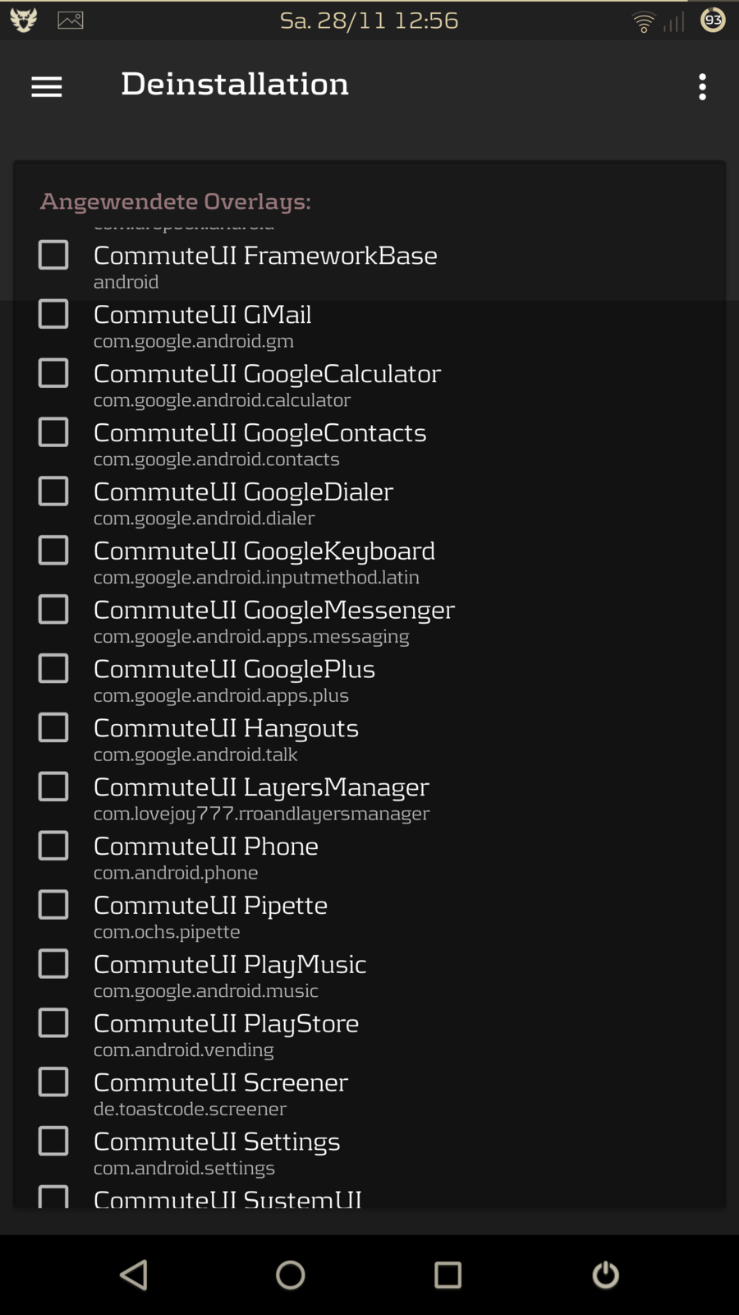Check the CommuteUI PlayStore overlay box

point(53,1023)
